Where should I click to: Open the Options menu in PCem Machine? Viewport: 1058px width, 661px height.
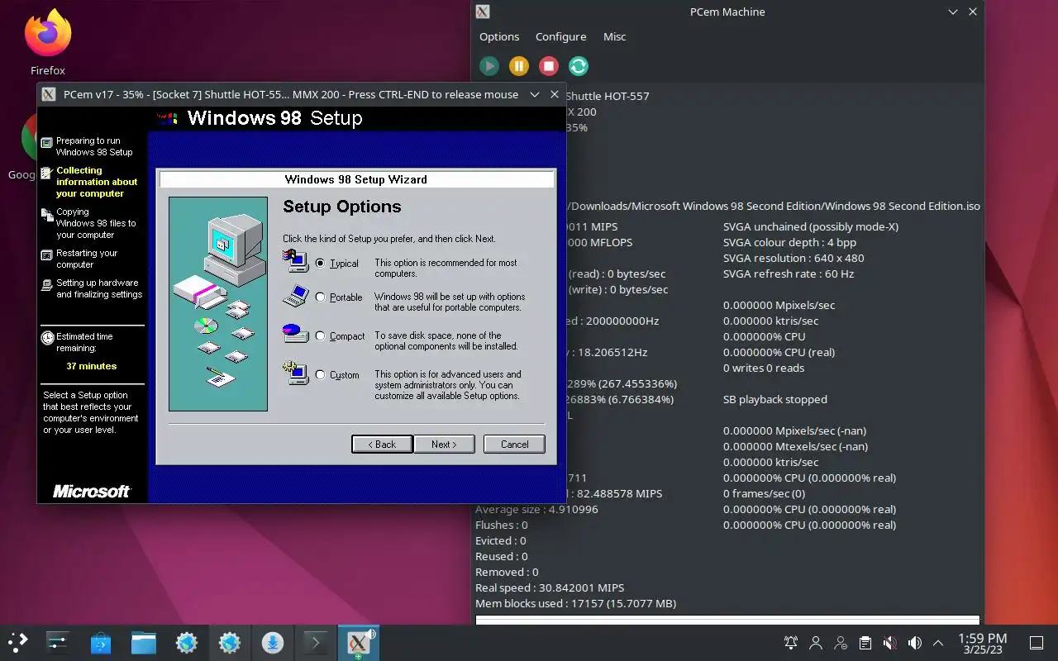[x=499, y=36]
